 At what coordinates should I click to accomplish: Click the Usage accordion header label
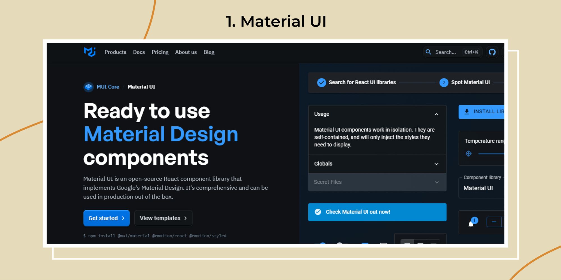point(322,114)
